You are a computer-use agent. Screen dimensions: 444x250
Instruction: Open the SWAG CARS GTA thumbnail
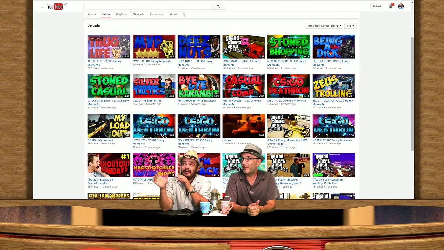point(244,47)
